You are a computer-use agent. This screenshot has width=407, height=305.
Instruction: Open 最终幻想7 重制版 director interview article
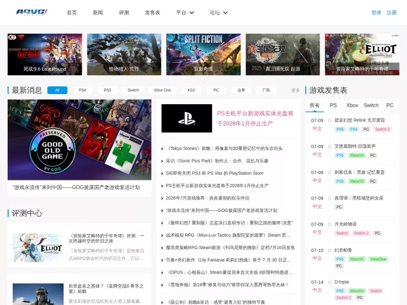229,223
